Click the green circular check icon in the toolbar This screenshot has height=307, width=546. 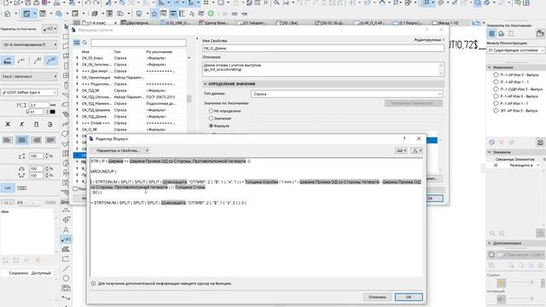pyautogui.click(x=211, y=14)
